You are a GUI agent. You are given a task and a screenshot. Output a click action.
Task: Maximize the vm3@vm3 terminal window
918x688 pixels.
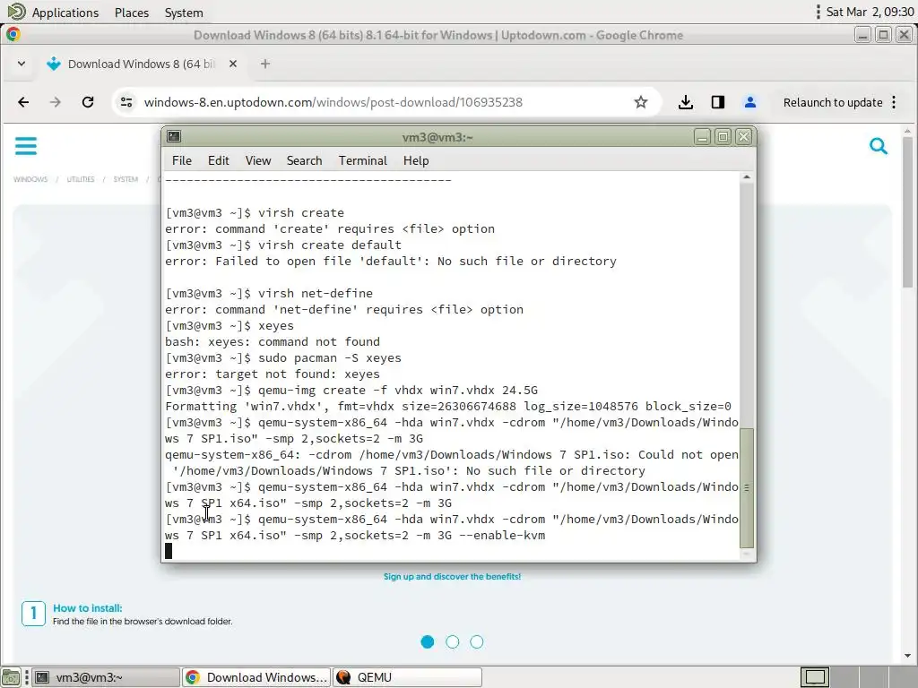tap(723, 137)
